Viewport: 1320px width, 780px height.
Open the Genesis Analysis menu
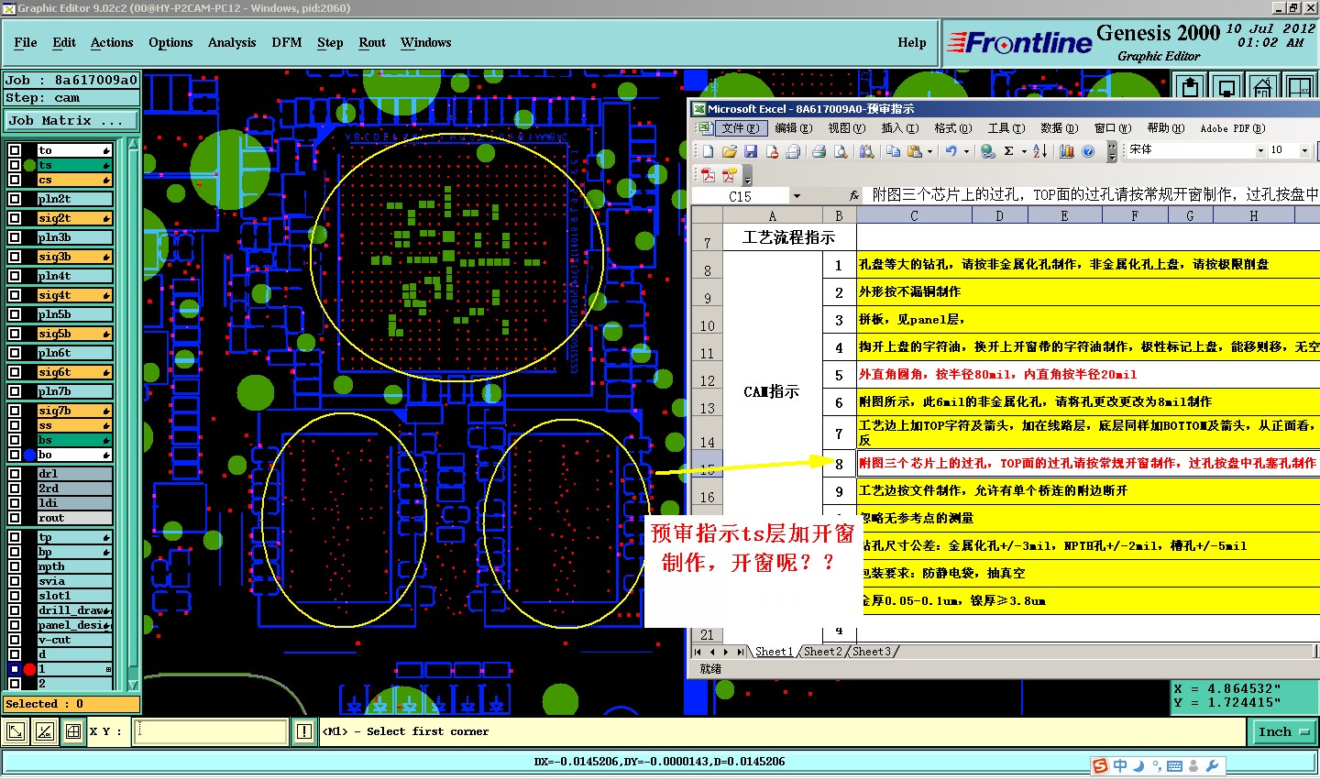click(232, 42)
